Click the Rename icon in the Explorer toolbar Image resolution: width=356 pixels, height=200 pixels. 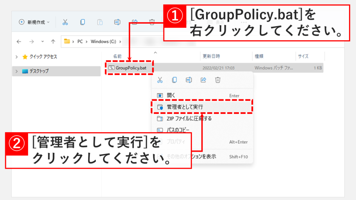click(117, 22)
